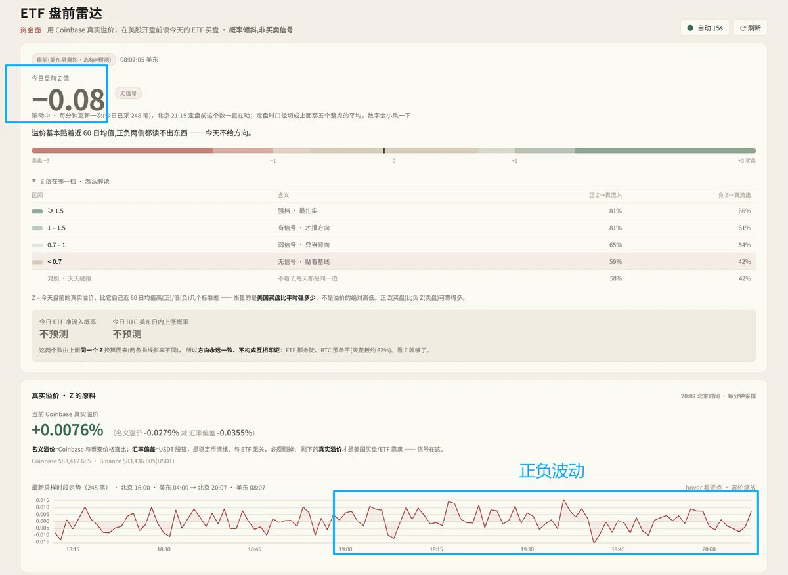Viewport: 788px width, 575px height.
Task: Click the 正 Z→真流入 column header
Action: coord(605,196)
